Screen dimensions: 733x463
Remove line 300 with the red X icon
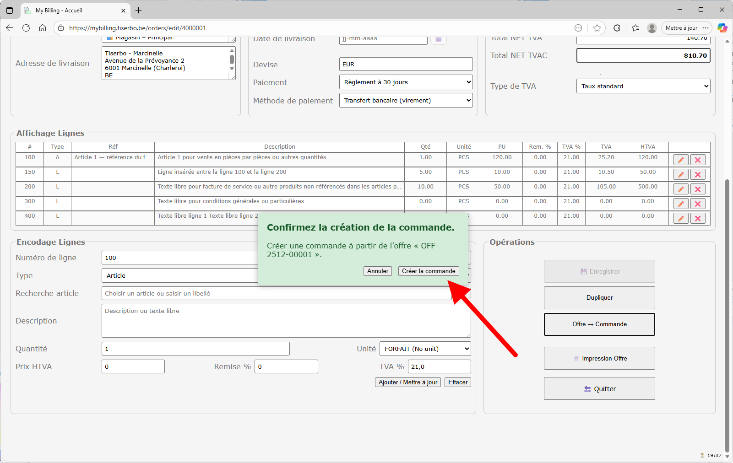[x=698, y=204]
